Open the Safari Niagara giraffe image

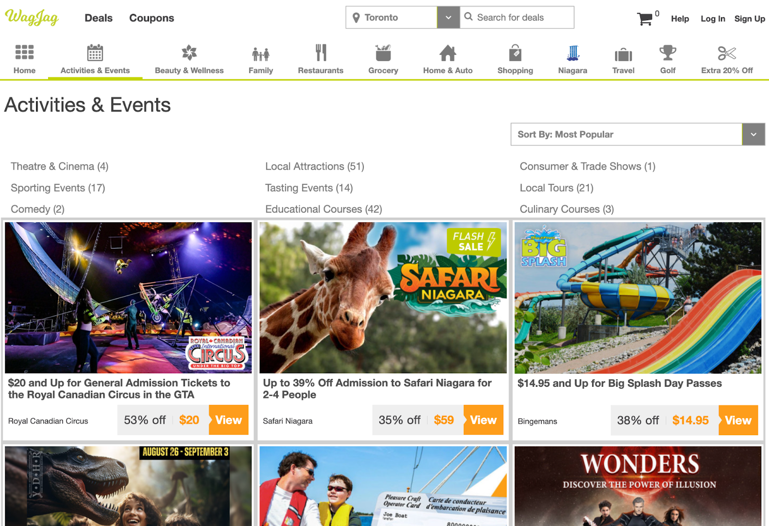point(383,297)
